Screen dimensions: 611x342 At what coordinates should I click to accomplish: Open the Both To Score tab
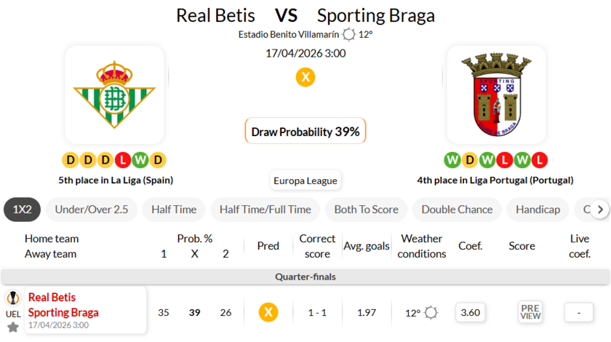point(366,210)
